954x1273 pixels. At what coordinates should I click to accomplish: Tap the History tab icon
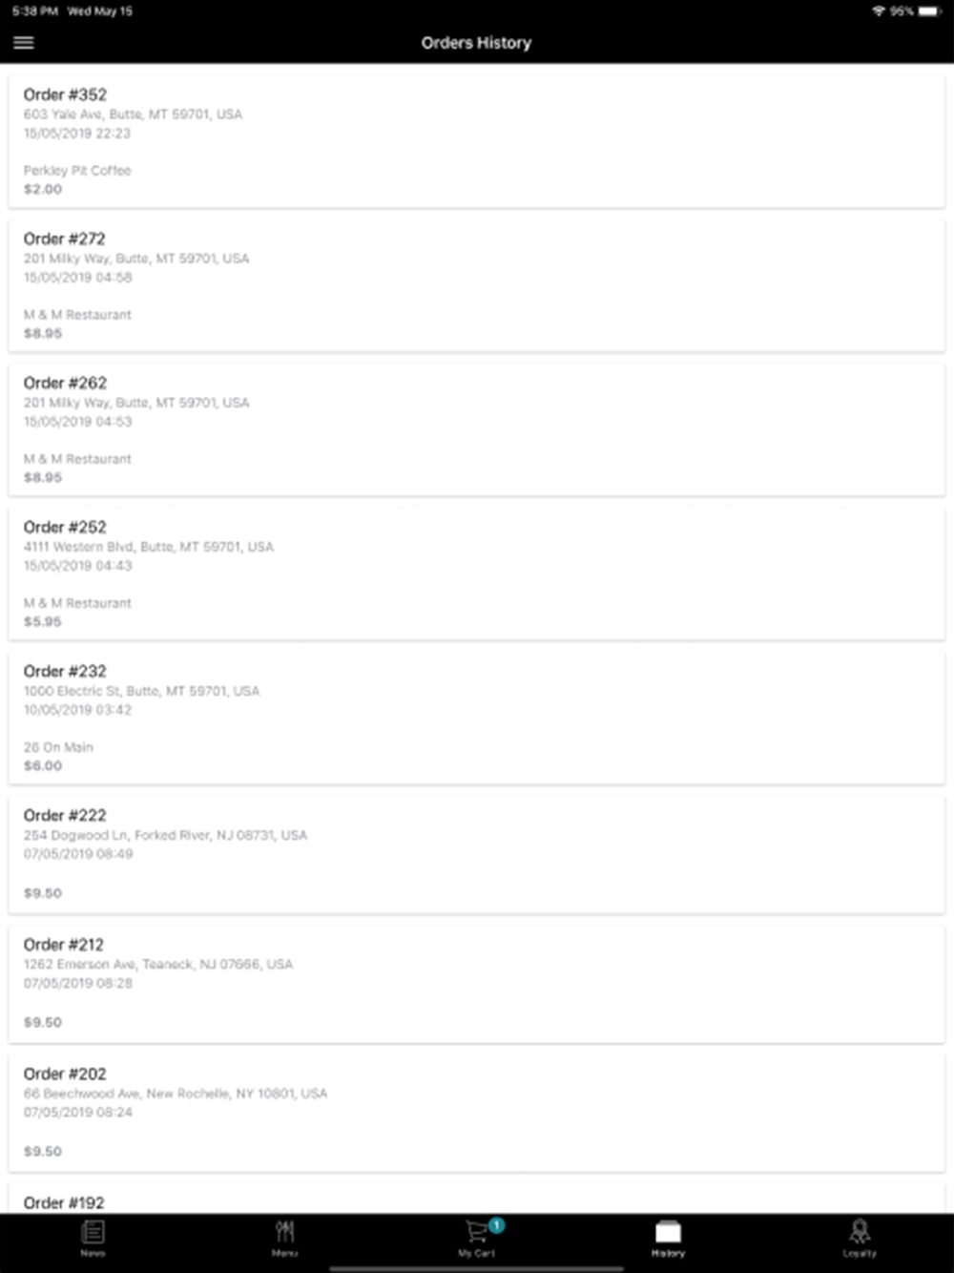(668, 1232)
